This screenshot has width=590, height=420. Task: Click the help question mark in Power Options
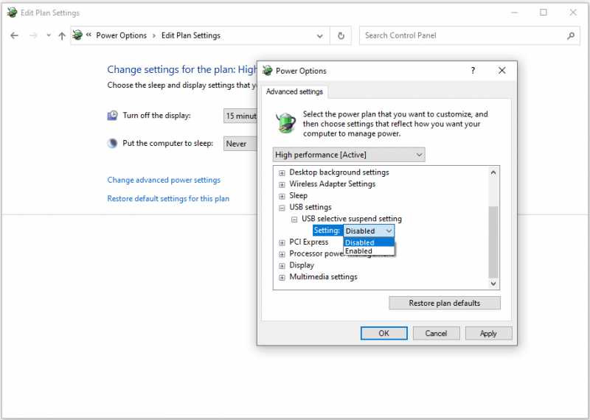(473, 71)
